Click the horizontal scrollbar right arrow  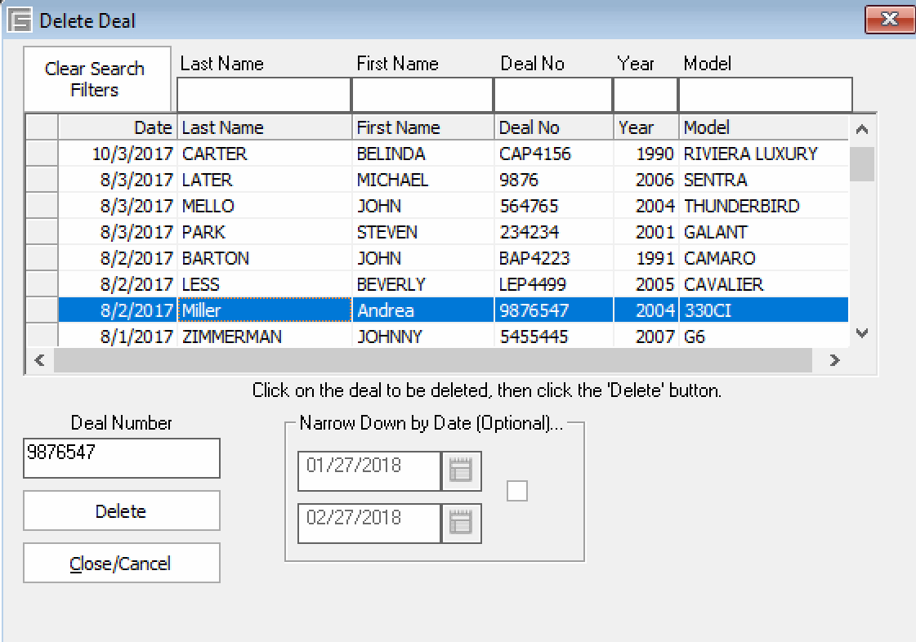pos(835,359)
